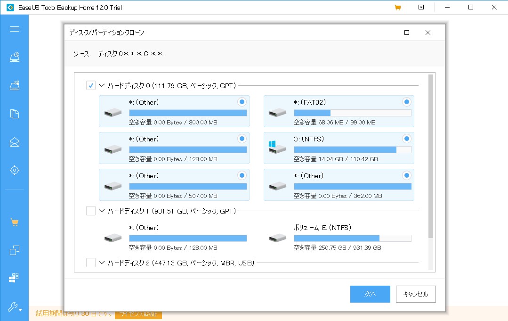Open Smart Backup target icon in sidebar
Viewport: 508px width, 321px height.
tap(14, 170)
